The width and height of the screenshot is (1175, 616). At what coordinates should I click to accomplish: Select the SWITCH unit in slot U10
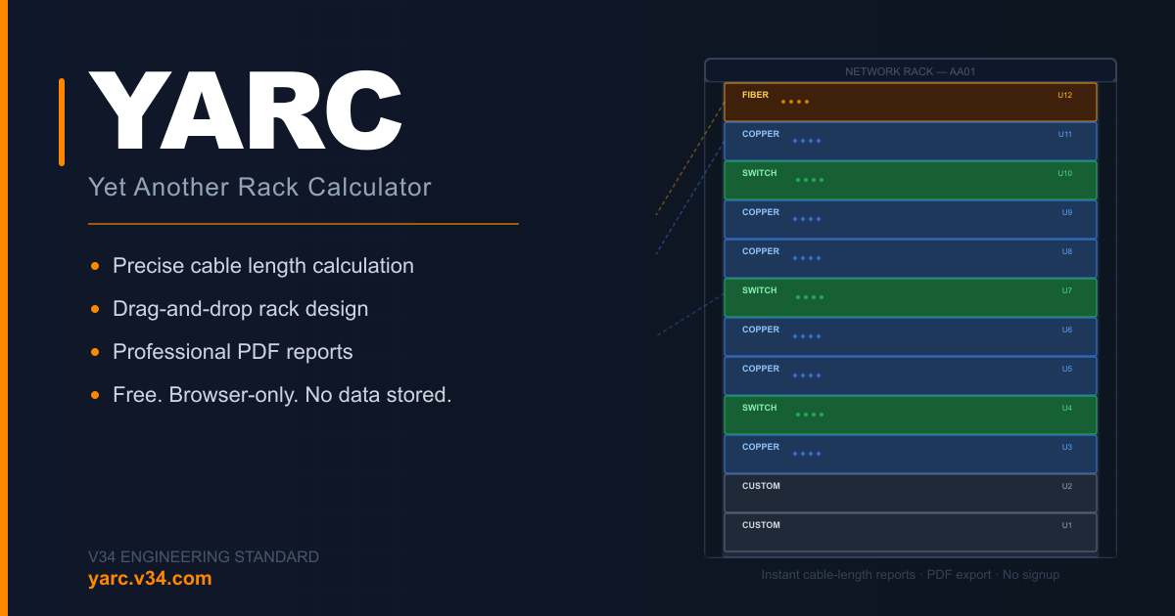tap(911, 180)
